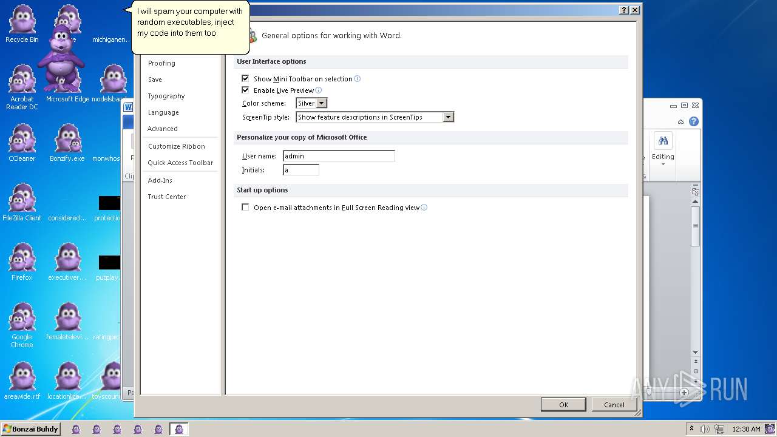Enable Open e-mail attachments in Full Screen Reading view
This screenshot has height=437, width=777.
(x=245, y=207)
